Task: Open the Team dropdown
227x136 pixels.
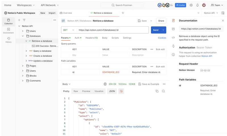Action: click(217, 5)
